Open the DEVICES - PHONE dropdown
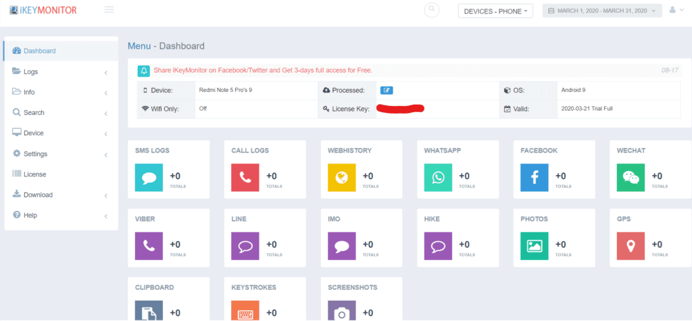 [495, 11]
